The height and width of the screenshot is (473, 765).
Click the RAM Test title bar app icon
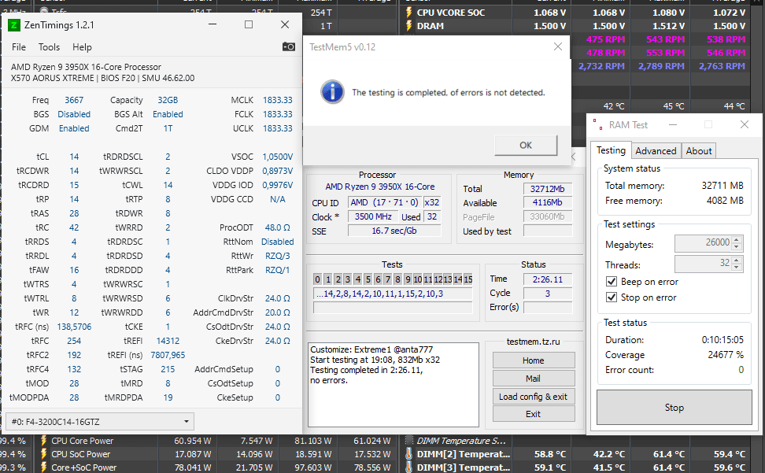(599, 125)
